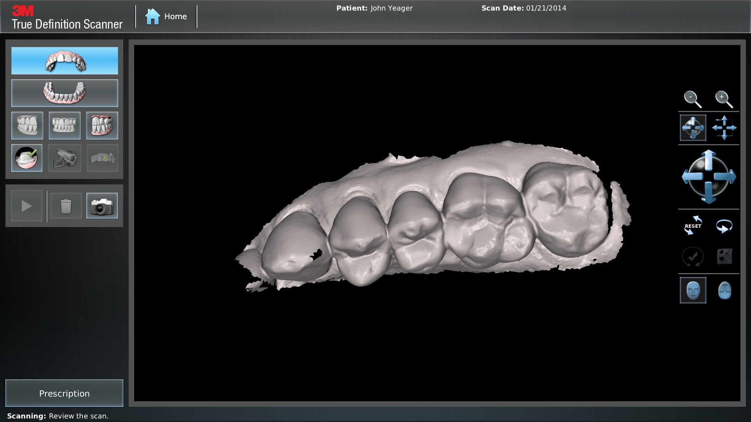751x422 pixels.
Task: Show the open-jaw bite view thumbnail
Action: click(x=102, y=125)
